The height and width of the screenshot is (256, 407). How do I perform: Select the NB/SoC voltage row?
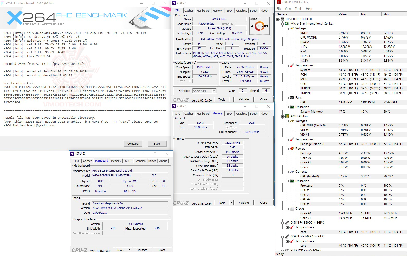point(341,56)
